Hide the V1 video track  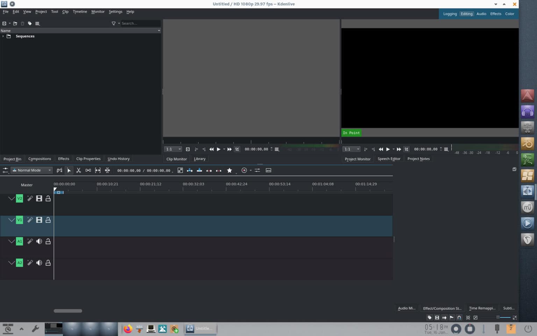(39, 220)
